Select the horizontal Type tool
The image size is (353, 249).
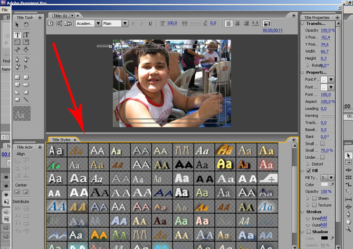click(17, 35)
